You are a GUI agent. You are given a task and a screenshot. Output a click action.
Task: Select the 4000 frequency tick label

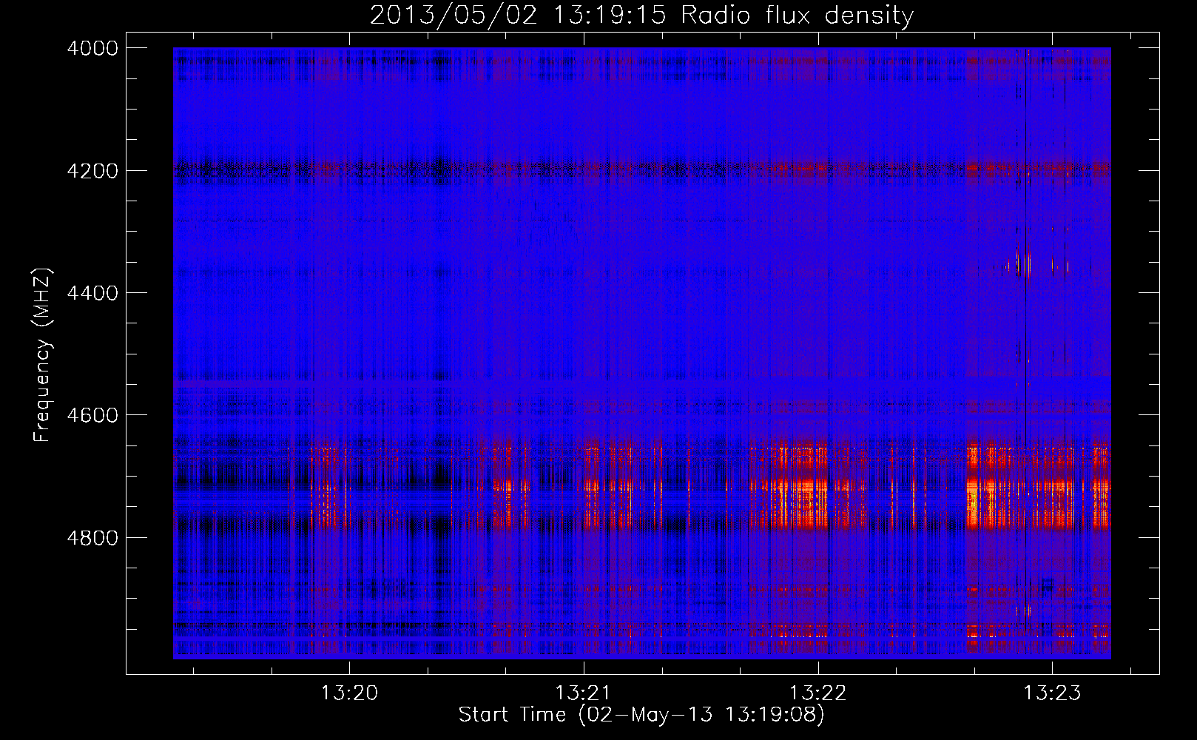[x=92, y=48]
